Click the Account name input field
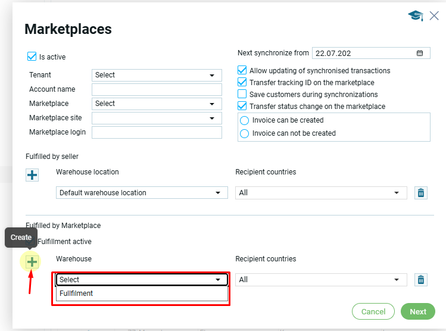Image resolution: width=446 pixels, height=331 pixels. pyautogui.click(x=157, y=89)
